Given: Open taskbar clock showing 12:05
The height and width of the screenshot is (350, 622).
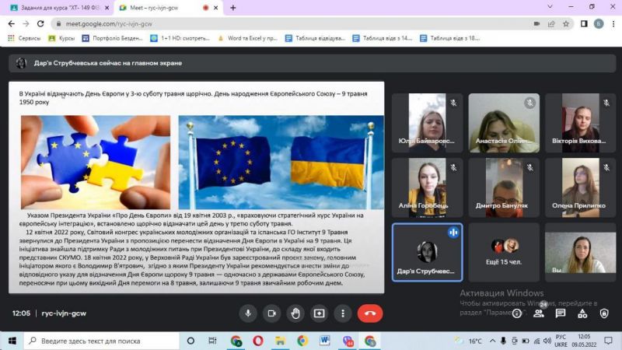Looking at the screenshot, I should click(x=584, y=341).
